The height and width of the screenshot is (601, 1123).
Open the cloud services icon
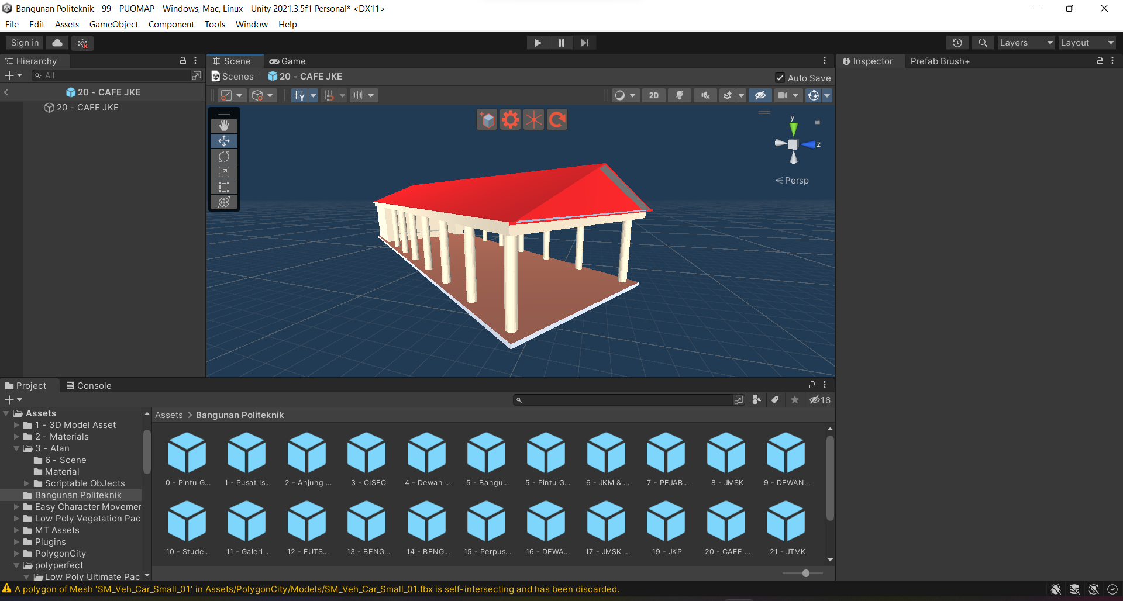click(x=57, y=43)
